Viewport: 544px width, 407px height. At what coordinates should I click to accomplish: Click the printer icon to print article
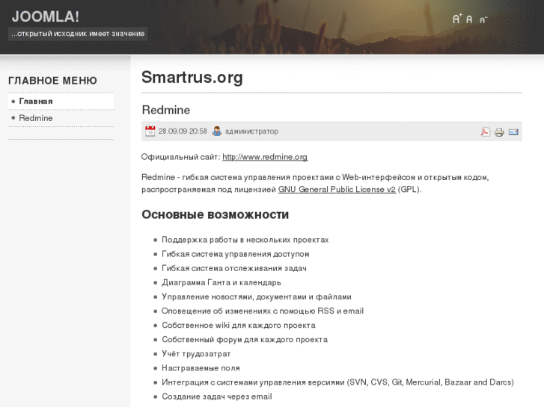coord(499,131)
